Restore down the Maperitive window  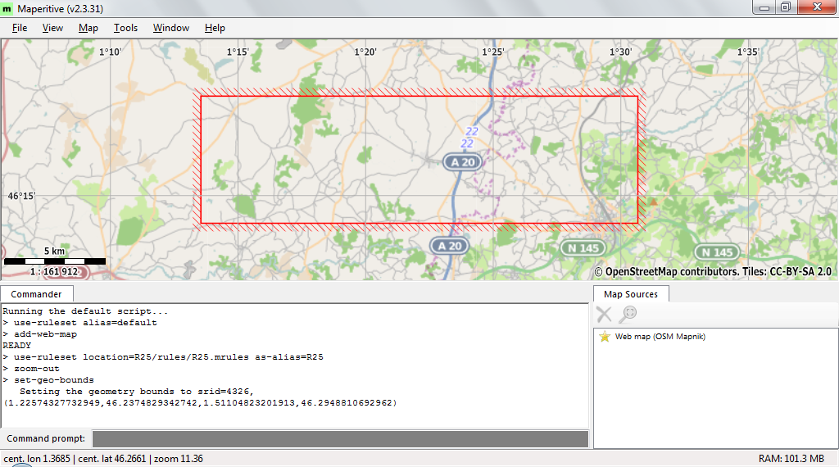coord(786,7)
